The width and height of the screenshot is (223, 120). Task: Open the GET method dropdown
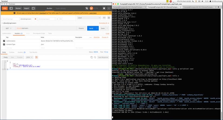click(8, 28)
